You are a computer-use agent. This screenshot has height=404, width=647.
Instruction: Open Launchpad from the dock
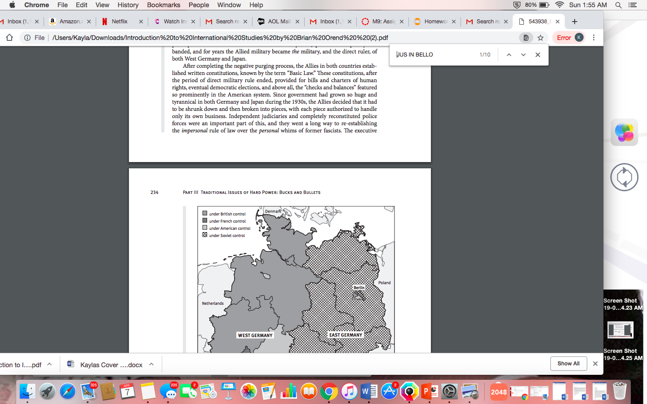click(47, 392)
